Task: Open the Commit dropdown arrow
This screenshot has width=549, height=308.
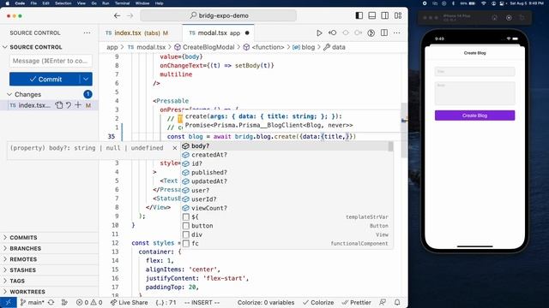Action: tap(86, 80)
